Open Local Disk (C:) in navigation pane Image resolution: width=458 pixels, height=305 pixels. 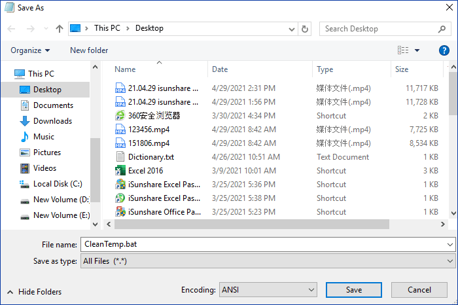pyautogui.click(x=51, y=184)
